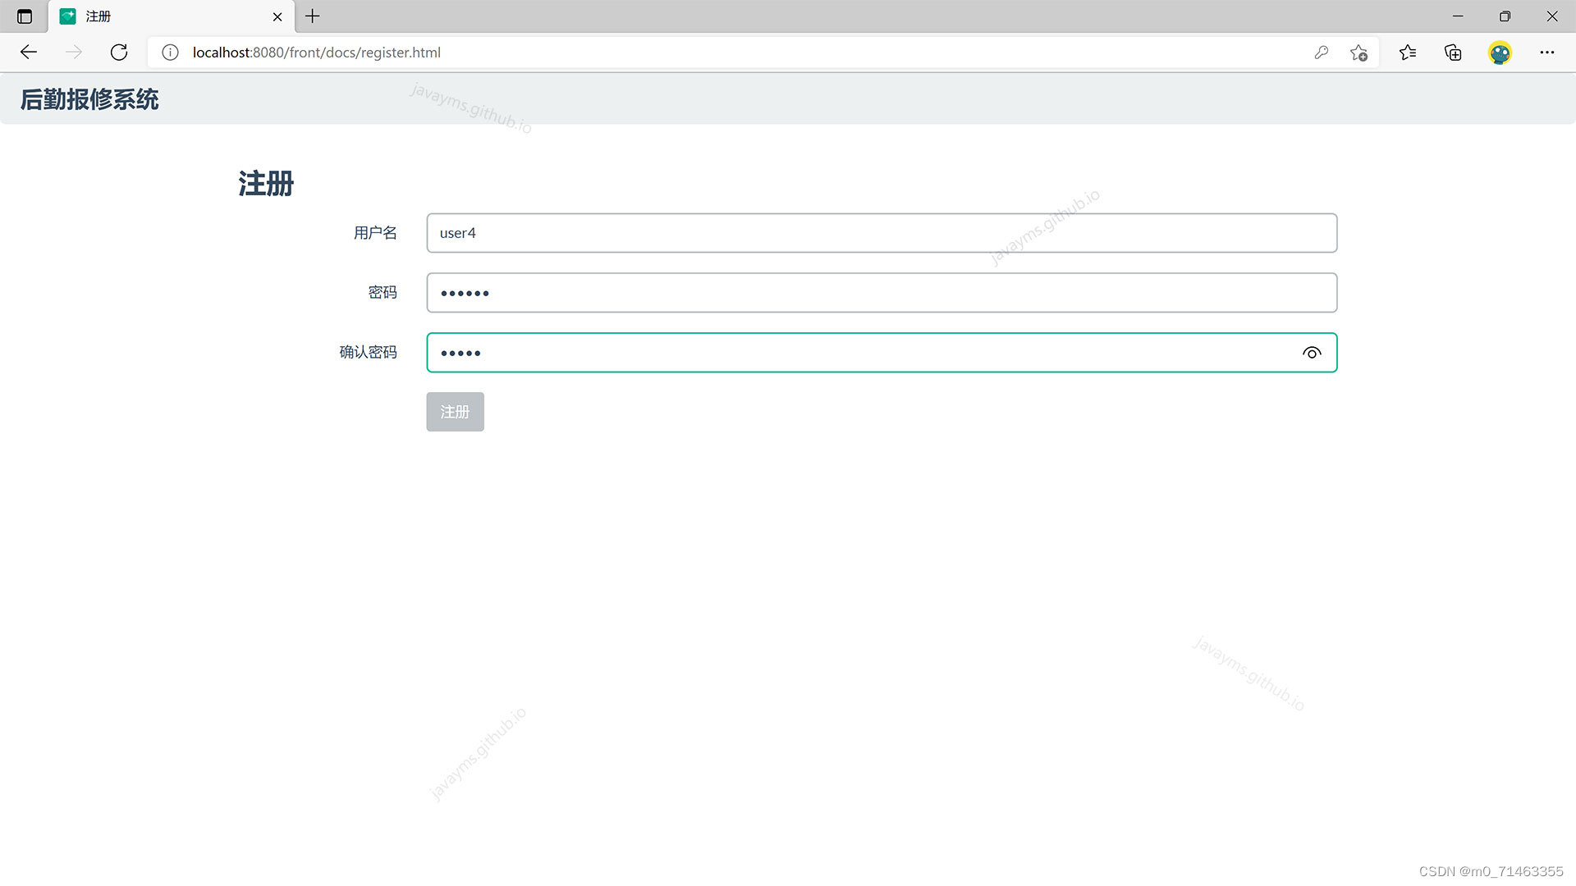
Task: Open browser collections panel
Action: tap(1453, 53)
